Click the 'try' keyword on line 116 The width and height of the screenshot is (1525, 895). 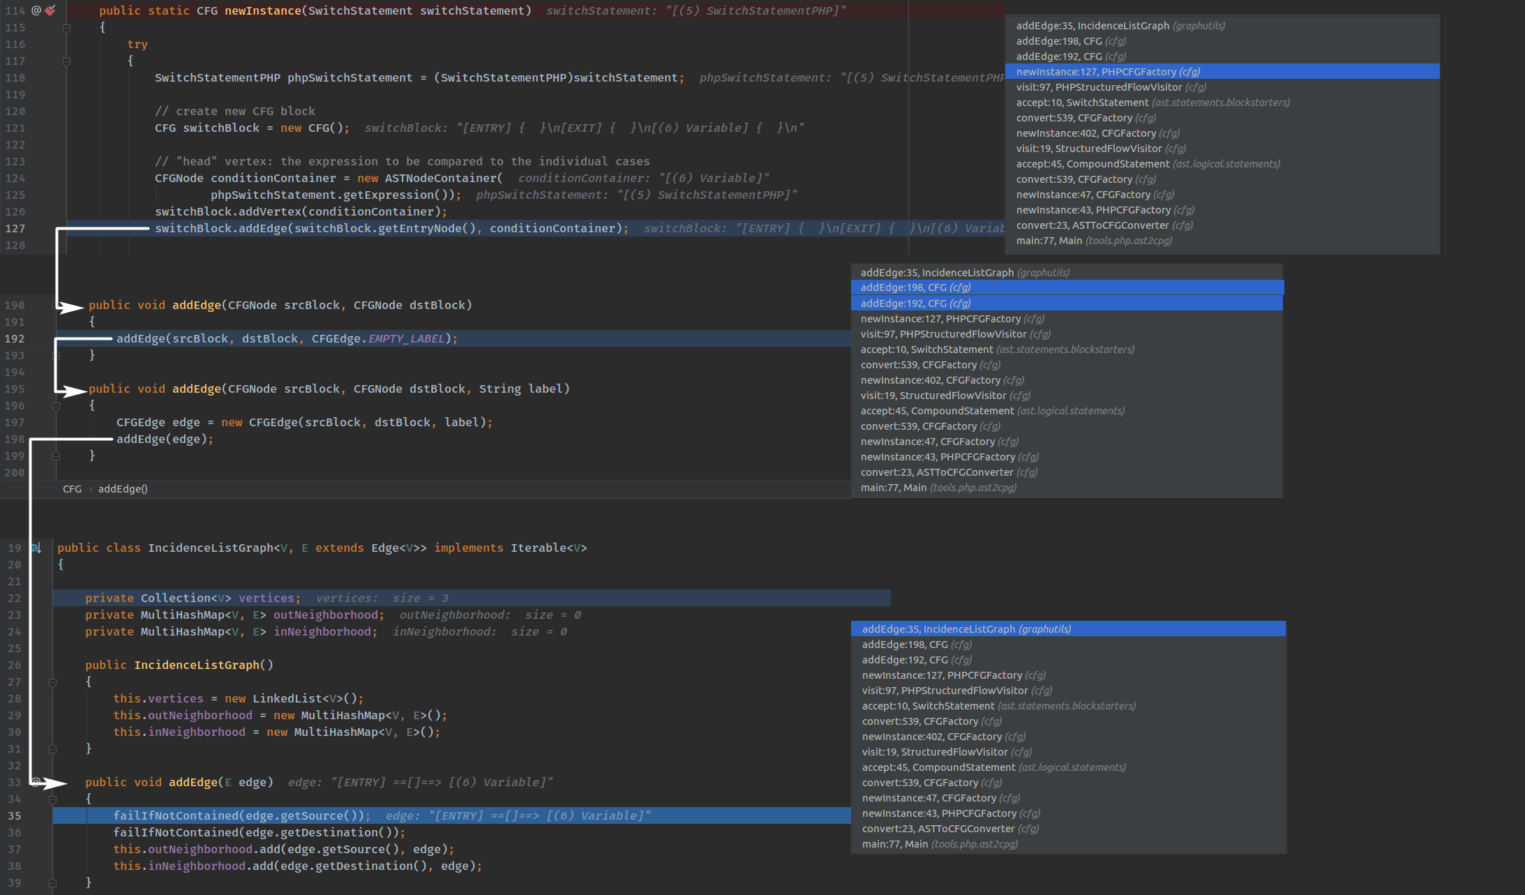137,45
